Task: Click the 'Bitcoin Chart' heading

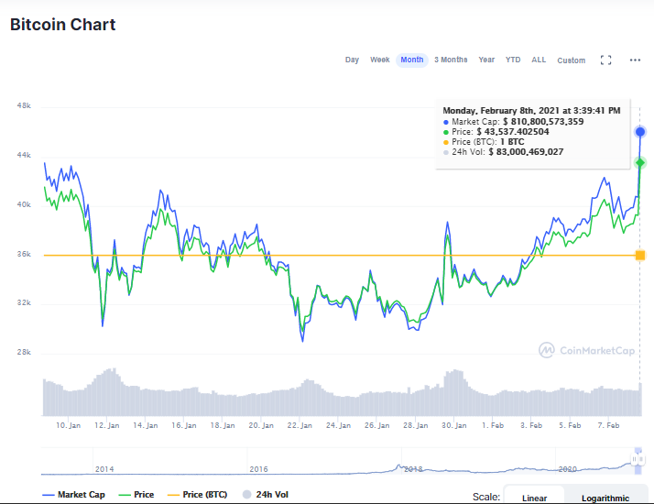Action: coord(62,25)
